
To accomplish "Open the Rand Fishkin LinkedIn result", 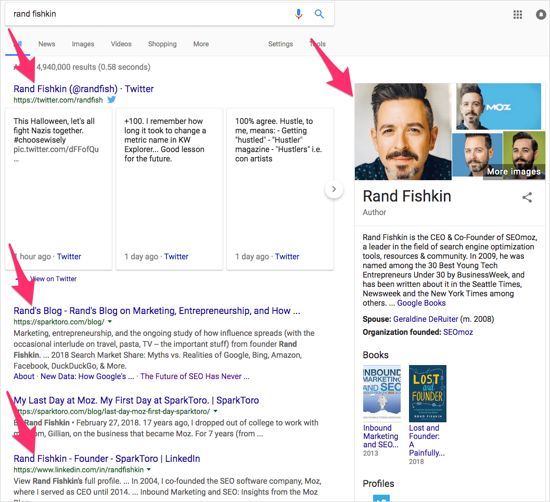I will tap(107, 458).
